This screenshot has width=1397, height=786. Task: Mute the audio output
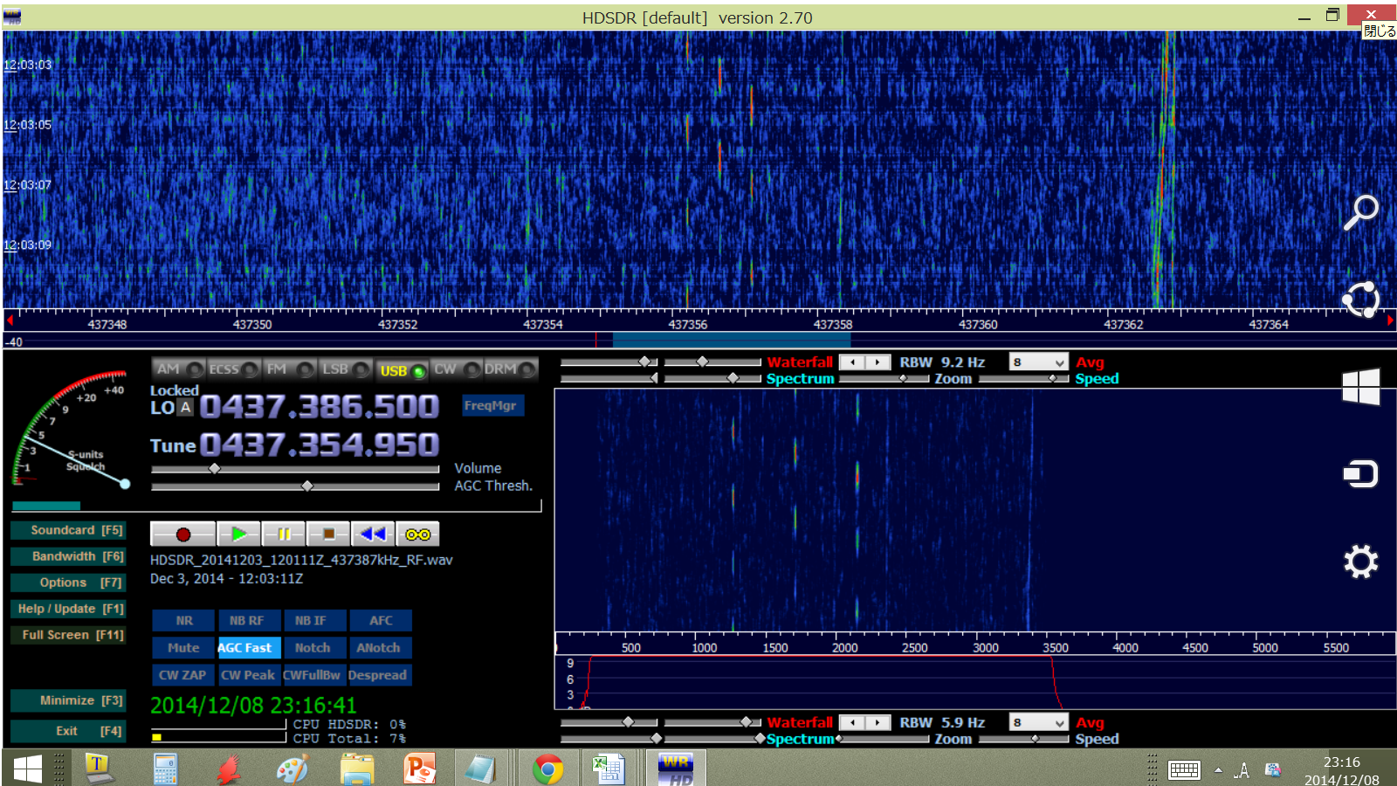click(183, 647)
